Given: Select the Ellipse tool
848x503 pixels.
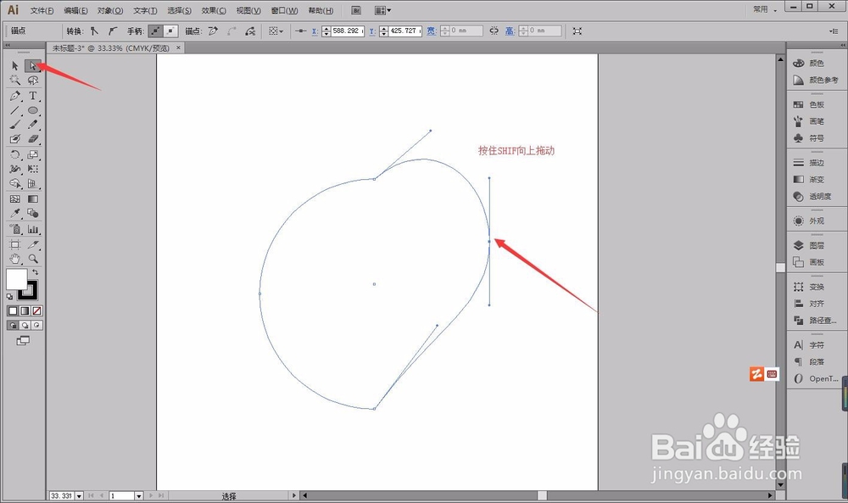Looking at the screenshot, I should [33, 110].
